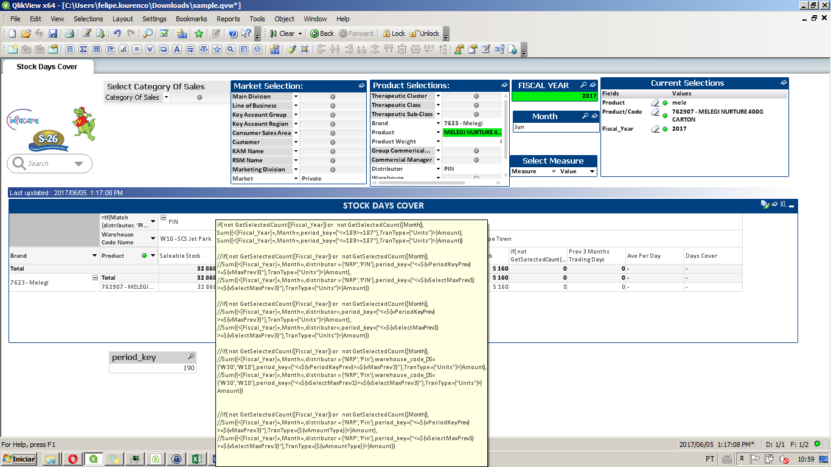Clear the Product/Code selection with eraser
Image resolution: width=831 pixels, height=467 pixels.
(x=655, y=112)
